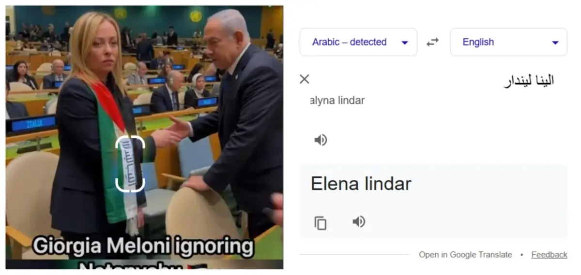Clear the Arabic source text
The image size is (581, 275).
(x=304, y=79)
